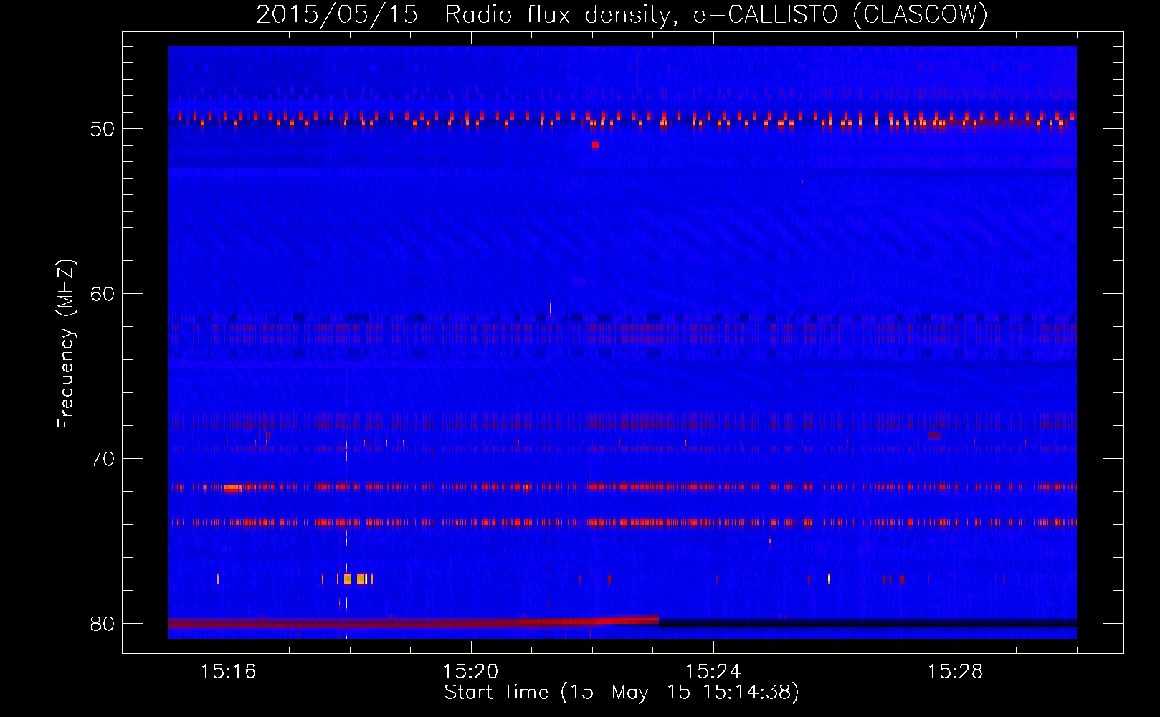The height and width of the screenshot is (717, 1160).
Task: Select the 15:28 time tick label
Action: click(x=956, y=672)
